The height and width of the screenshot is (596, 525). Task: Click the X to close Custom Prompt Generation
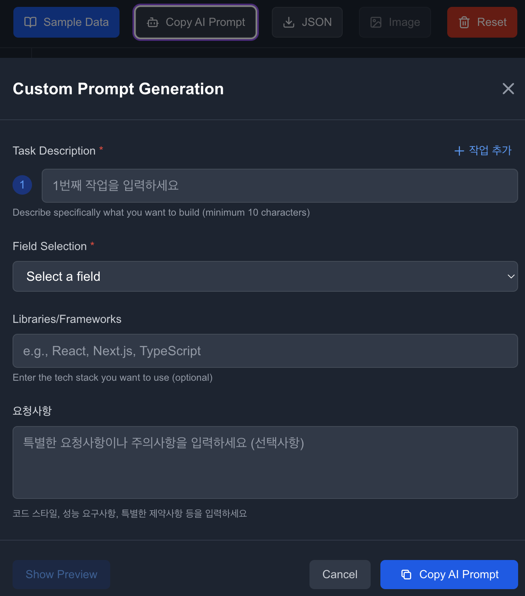click(x=508, y=89)
